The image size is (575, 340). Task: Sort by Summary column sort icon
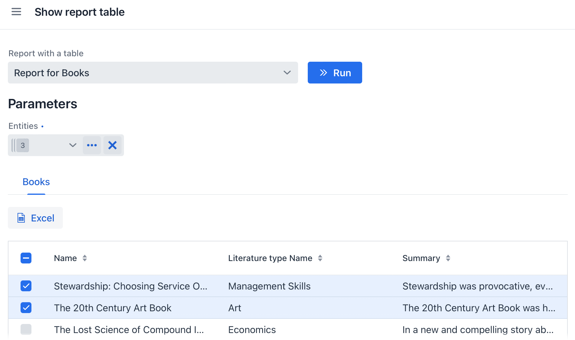click(x=448, y=258)
